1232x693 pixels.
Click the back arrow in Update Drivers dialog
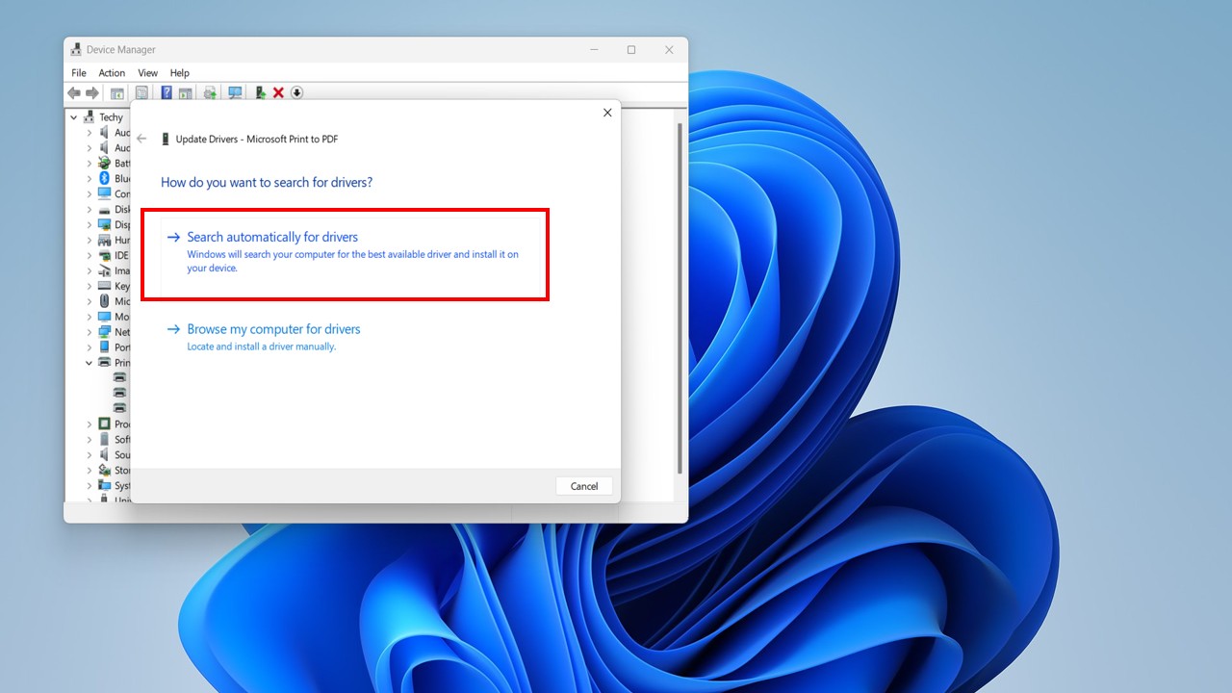(x=141, y=139)
